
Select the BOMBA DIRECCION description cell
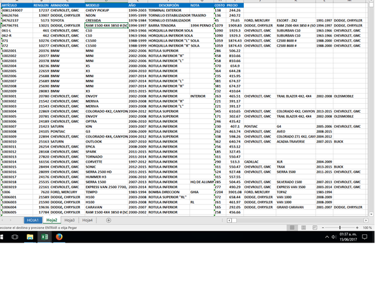(169, 192)
